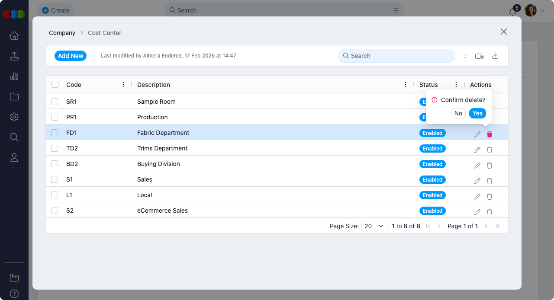Open notifications bell with 5 badge
The width and height of the screenshot is (554, 300).
[513, 11]
